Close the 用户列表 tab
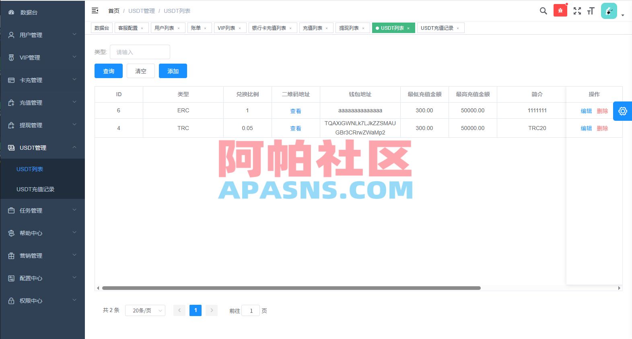632x339 pixels. (x=179, y=28)
